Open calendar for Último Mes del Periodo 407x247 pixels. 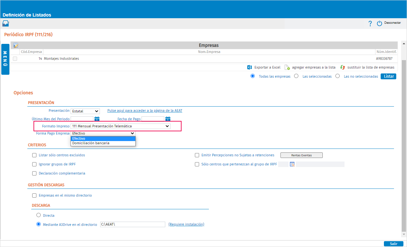click(x=97, y=119)
